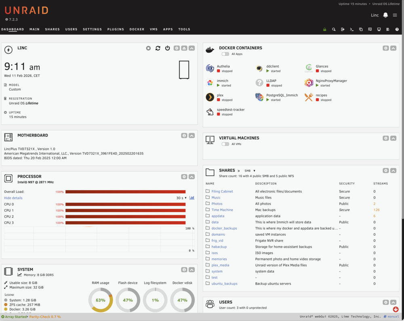Open the Docker tab
The image size is (404, 321).
pos(137,30)
